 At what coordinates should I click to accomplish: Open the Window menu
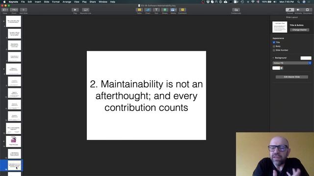point(103,2)
